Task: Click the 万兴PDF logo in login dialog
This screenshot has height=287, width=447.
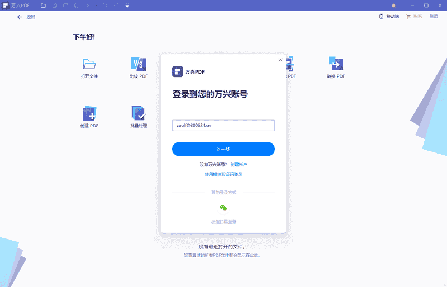Action: (x=177, y=71)
